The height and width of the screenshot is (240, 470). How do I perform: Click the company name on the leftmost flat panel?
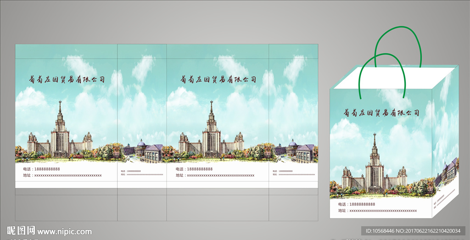coord(67,79)
